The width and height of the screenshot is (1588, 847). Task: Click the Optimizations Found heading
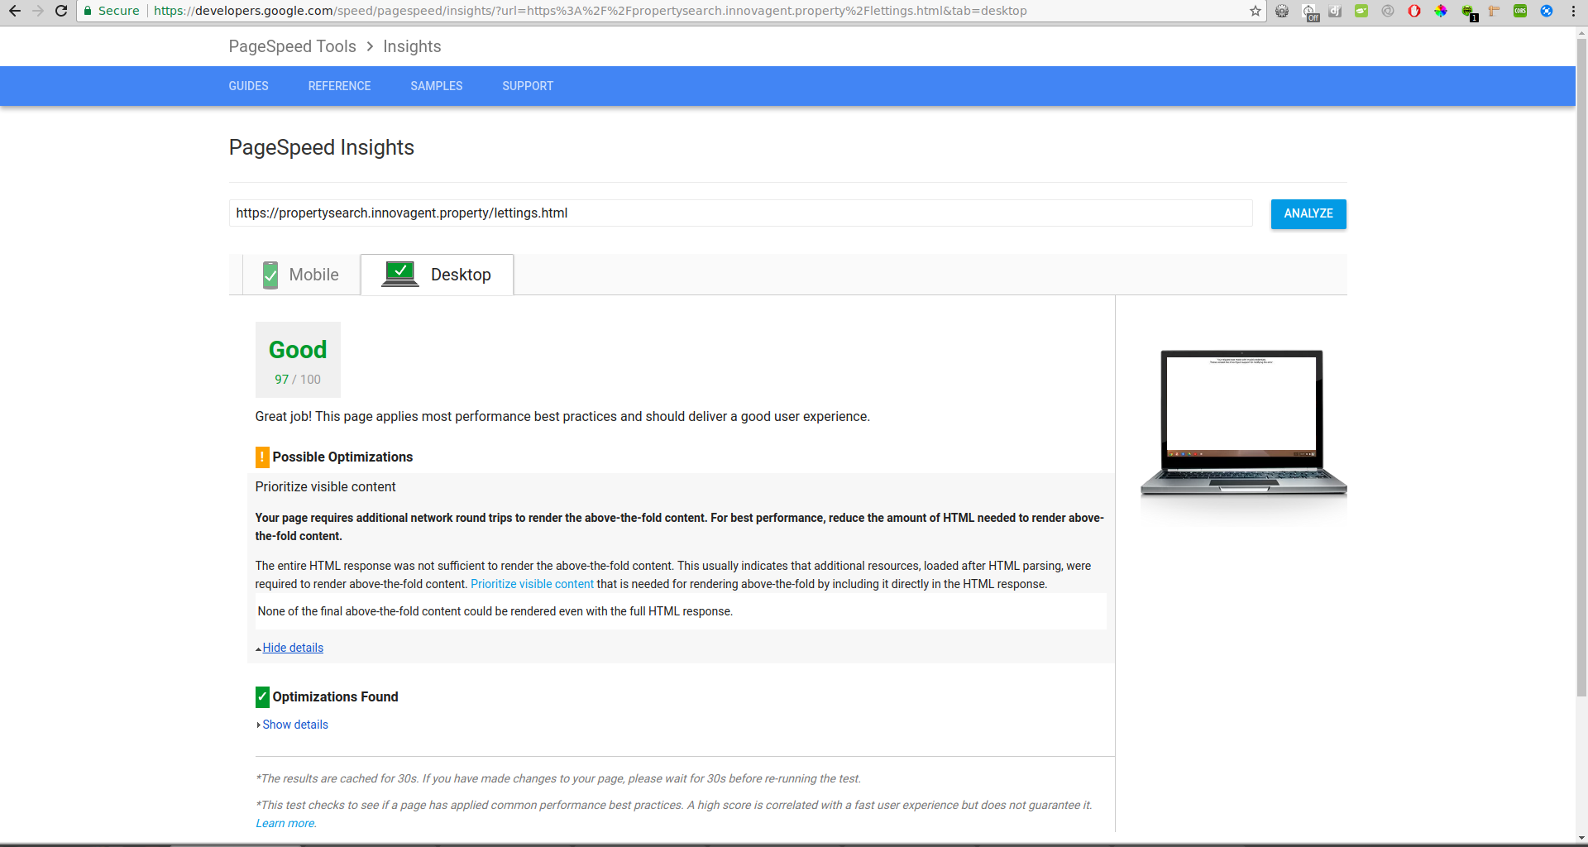coord(335,696)
